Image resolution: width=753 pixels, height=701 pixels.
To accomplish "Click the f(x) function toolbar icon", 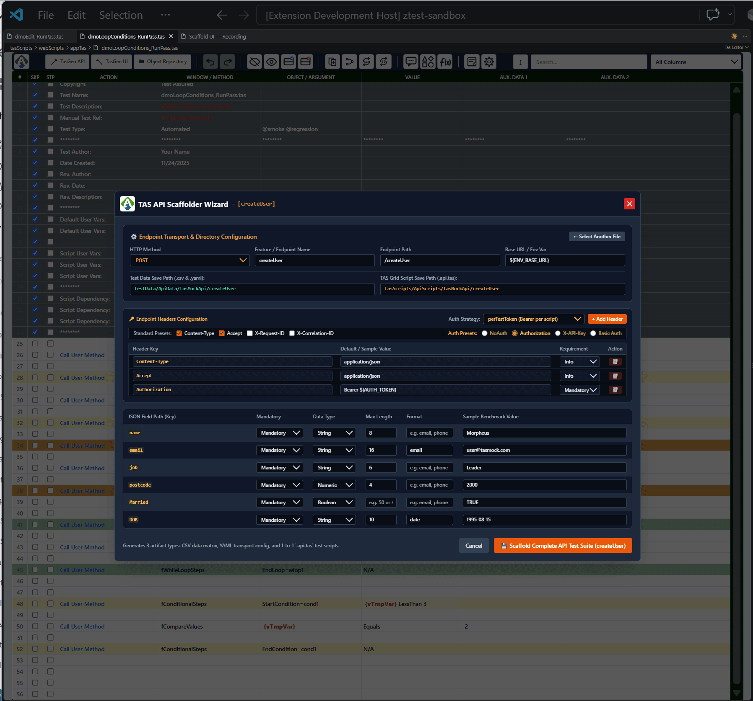I will [445, 62].
